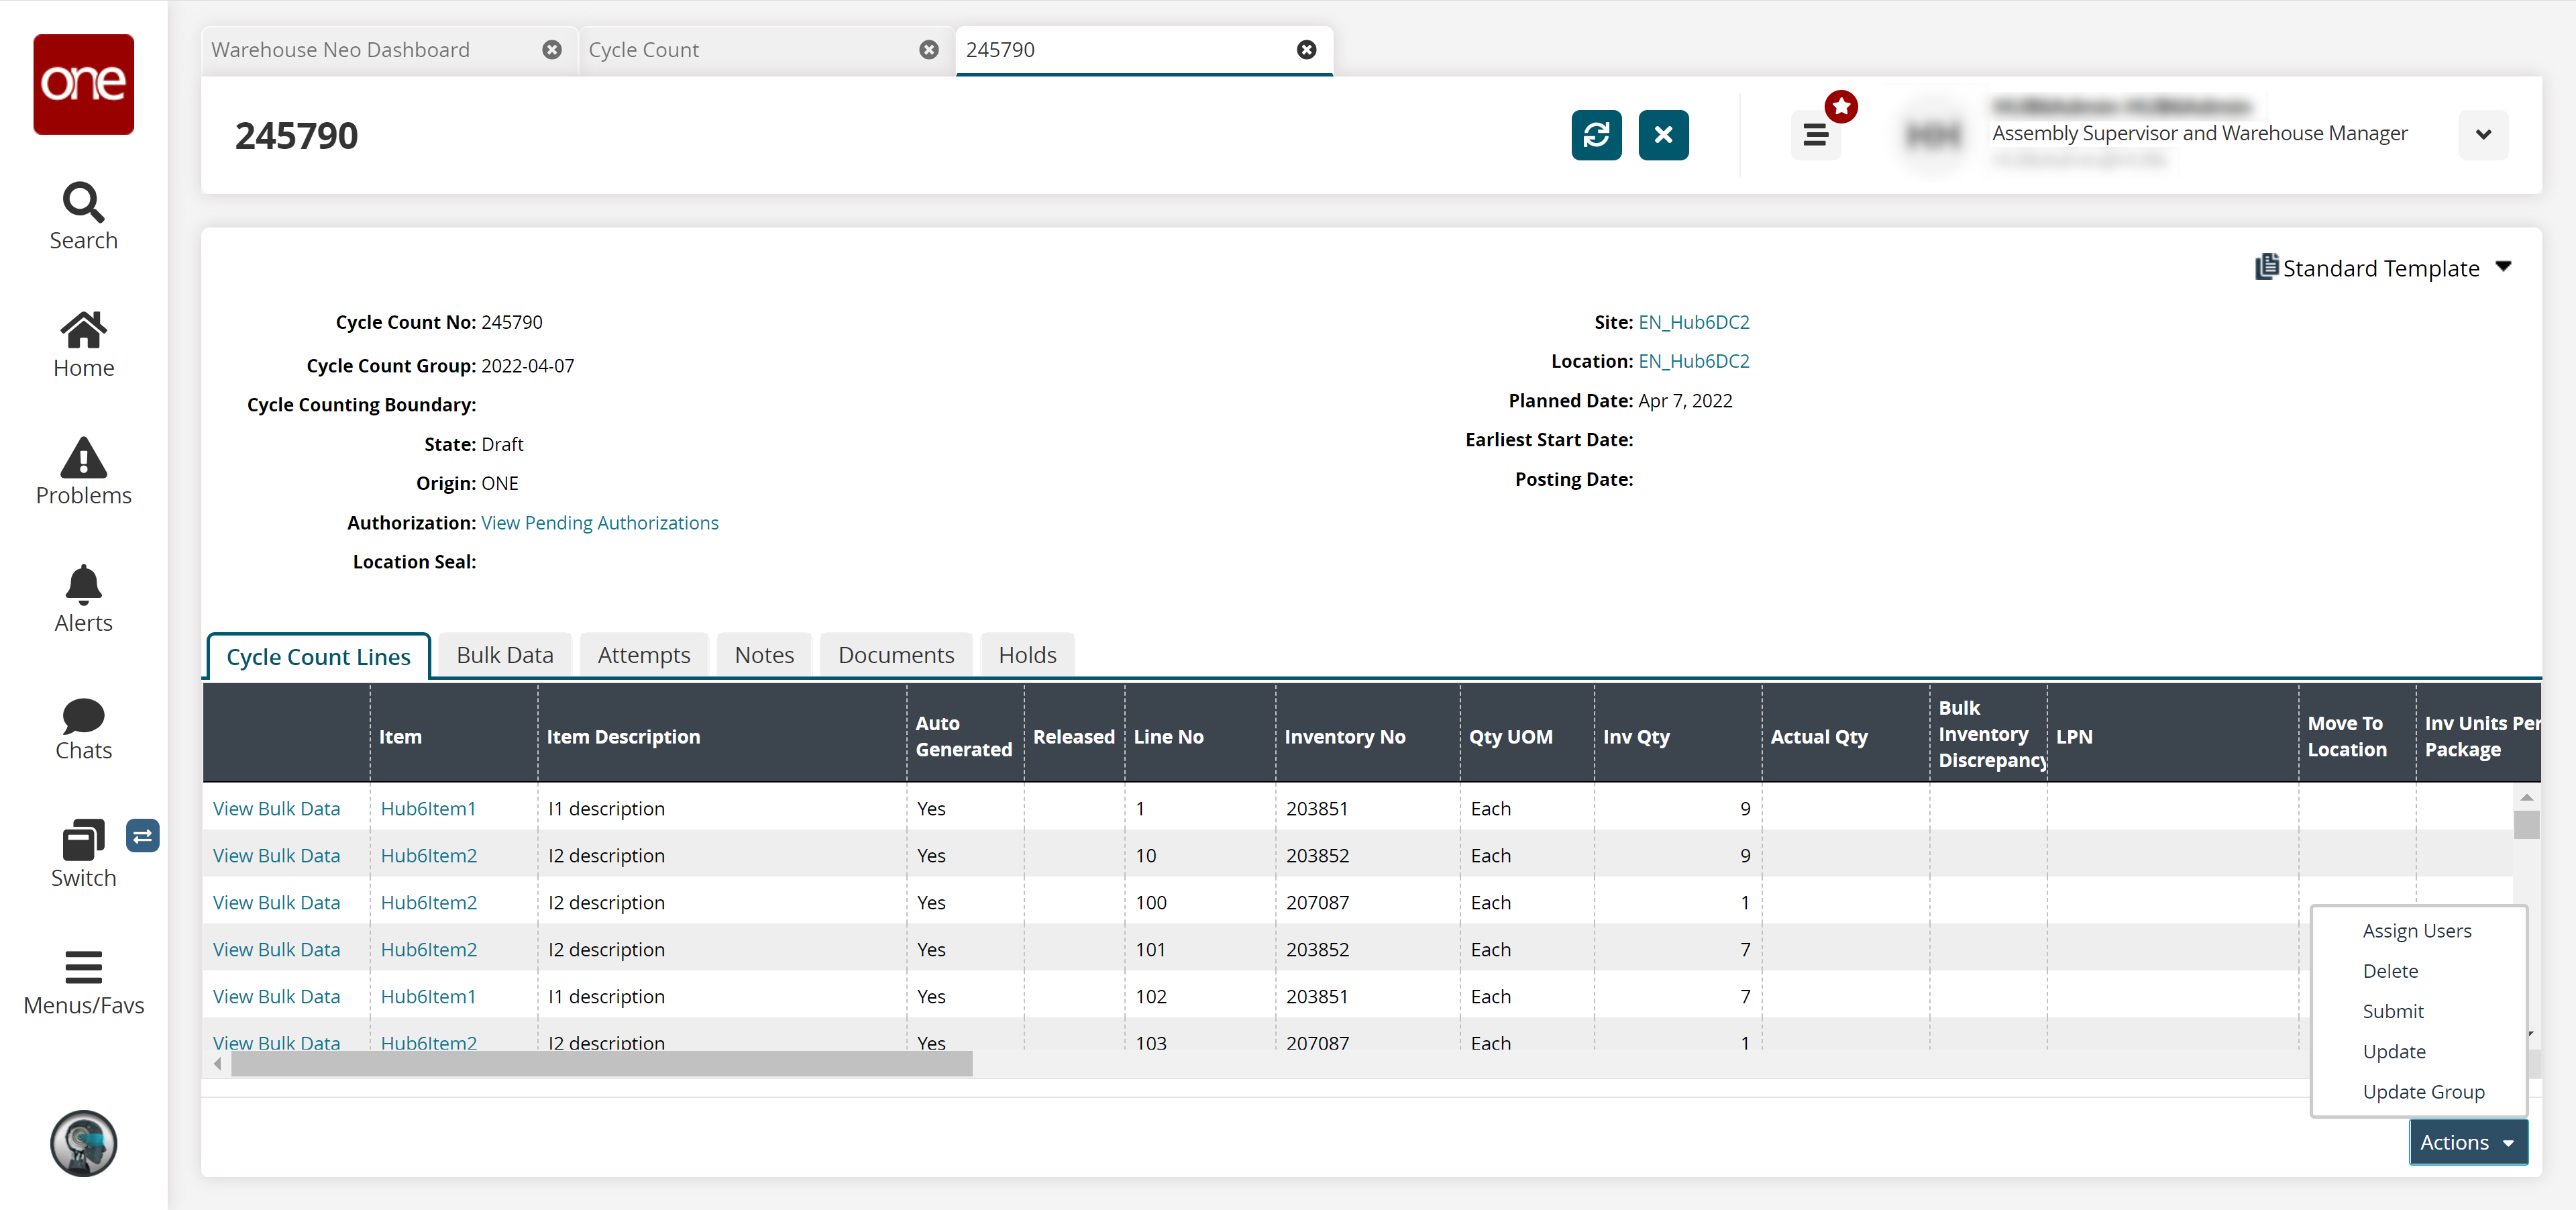Open the notifications list menu icon
This screenshot has width=2576, height=1210.
tap(1815, 135)
